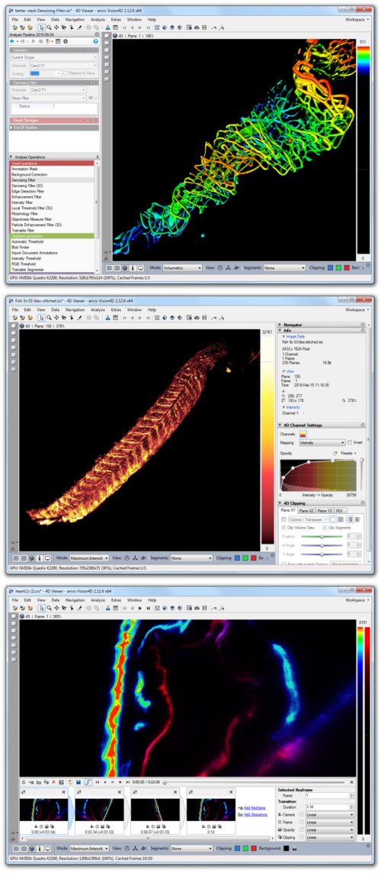Click the Add Keyframe link
Screen dimensions: 381x873
[255, 808]
